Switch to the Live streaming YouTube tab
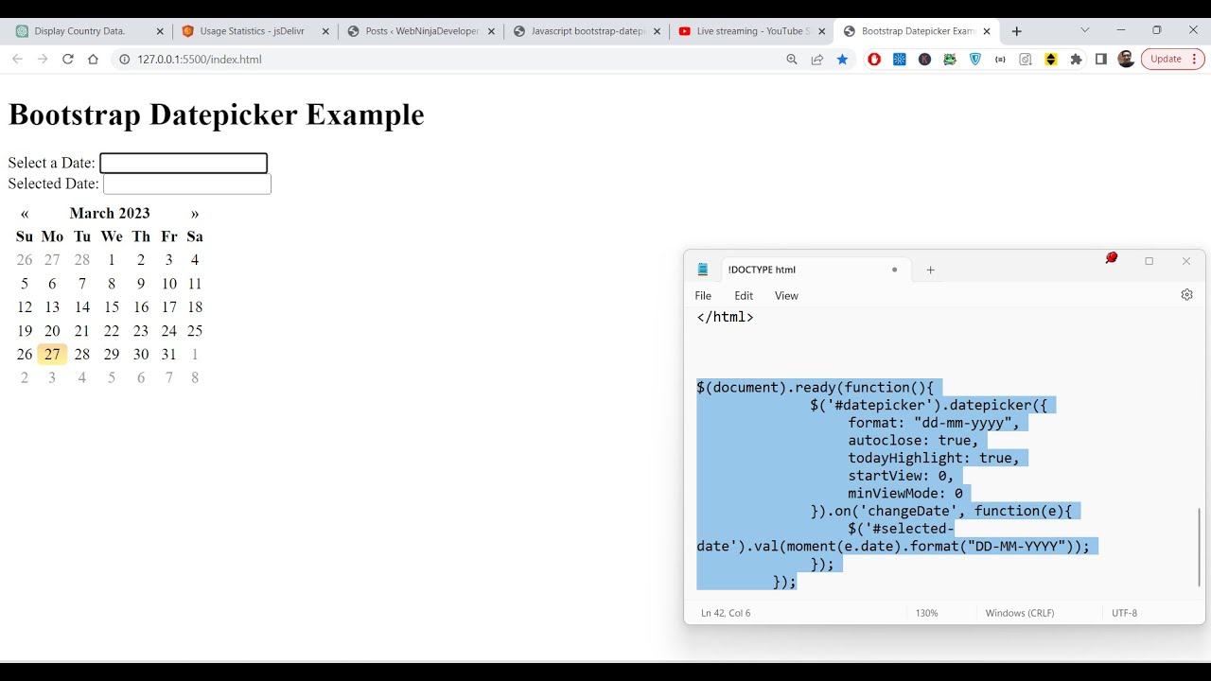The image size is (1211, 681). point(752,31)
